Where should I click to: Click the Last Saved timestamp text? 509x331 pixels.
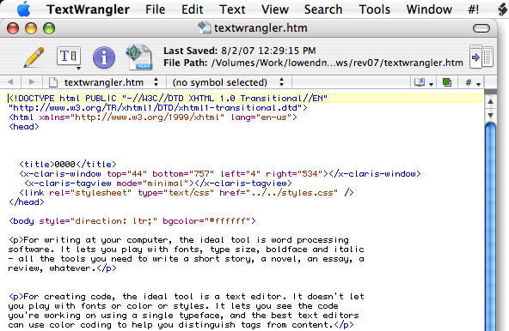coord(240,51)
